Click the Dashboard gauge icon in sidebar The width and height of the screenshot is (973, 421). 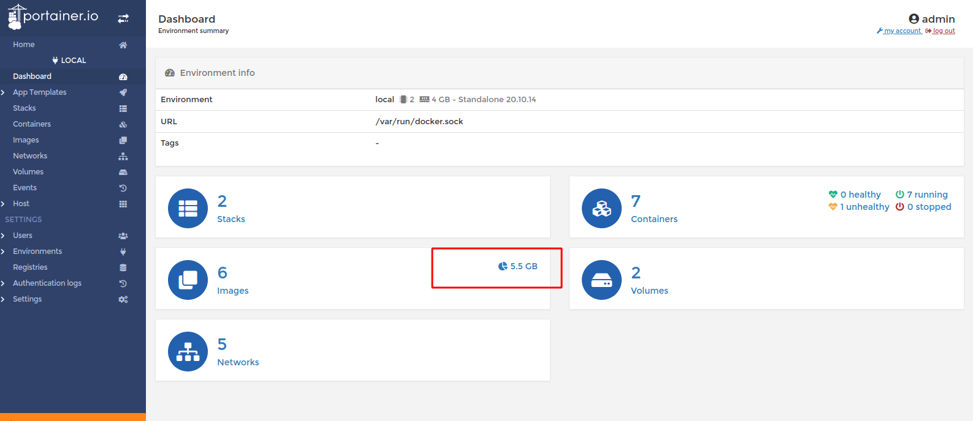[x=123, y=76]
